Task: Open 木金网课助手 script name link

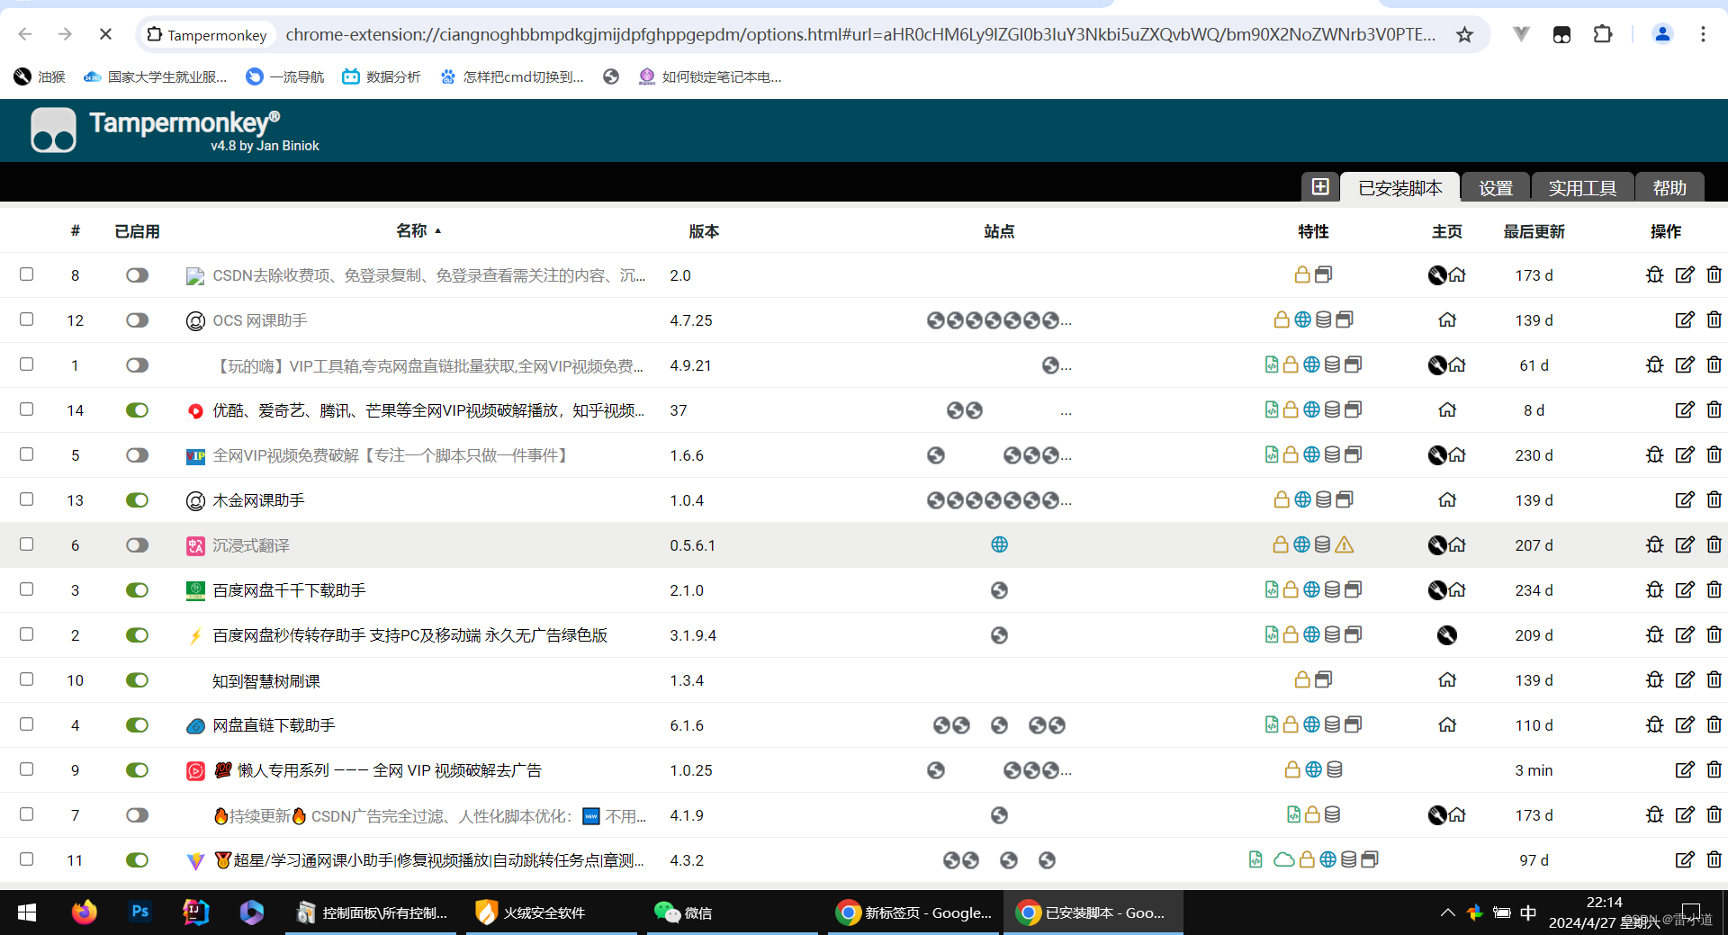Action: tap(258, 500)
